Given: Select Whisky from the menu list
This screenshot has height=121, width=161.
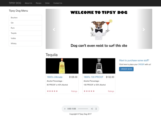Looking at the screenshot, I should tap(25, 43).
